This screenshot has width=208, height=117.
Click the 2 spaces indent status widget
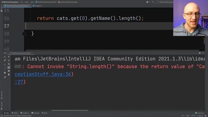200,116
